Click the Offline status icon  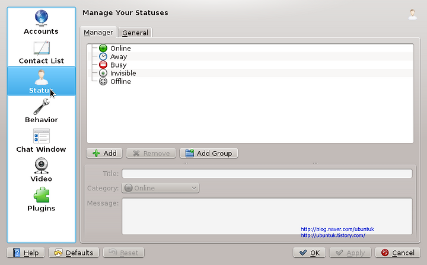click(x=103, y=81)
